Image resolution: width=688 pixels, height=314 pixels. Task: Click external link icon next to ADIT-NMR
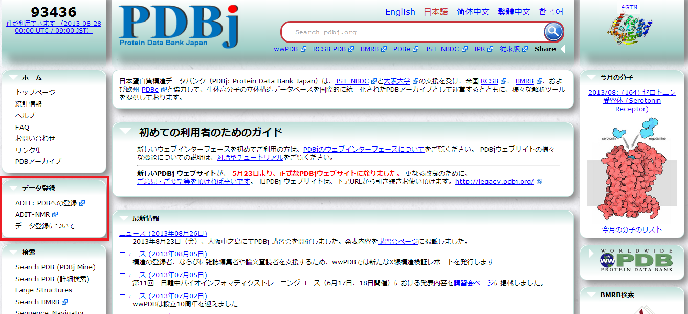click(x=55, y=215)
